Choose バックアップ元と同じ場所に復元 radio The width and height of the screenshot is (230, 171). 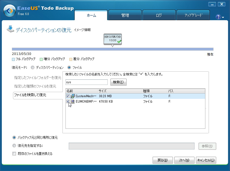(x=14, y=137)
